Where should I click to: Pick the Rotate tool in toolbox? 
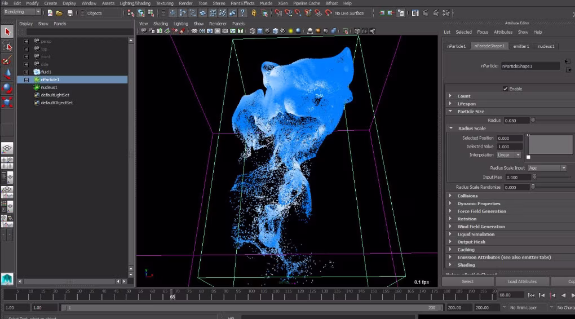coord(7,88)
